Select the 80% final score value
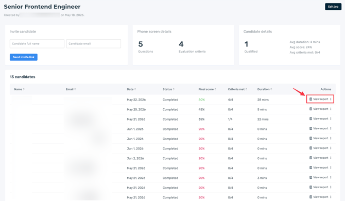This screenshot has width=345, height=201. 201,100
